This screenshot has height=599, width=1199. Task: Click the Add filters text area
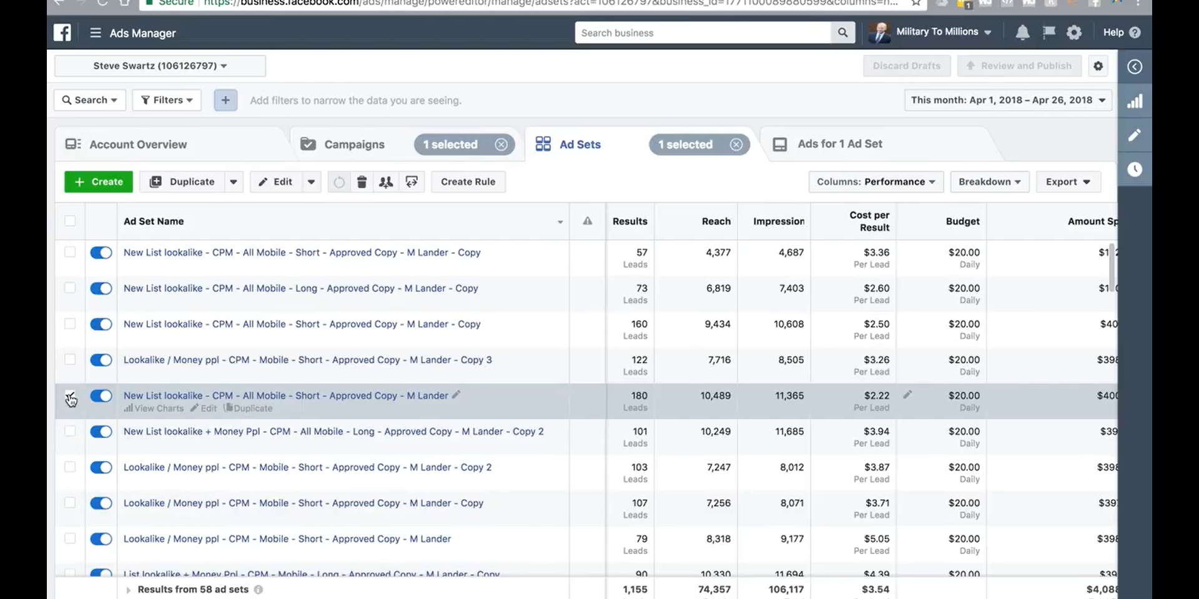point(355,100)
